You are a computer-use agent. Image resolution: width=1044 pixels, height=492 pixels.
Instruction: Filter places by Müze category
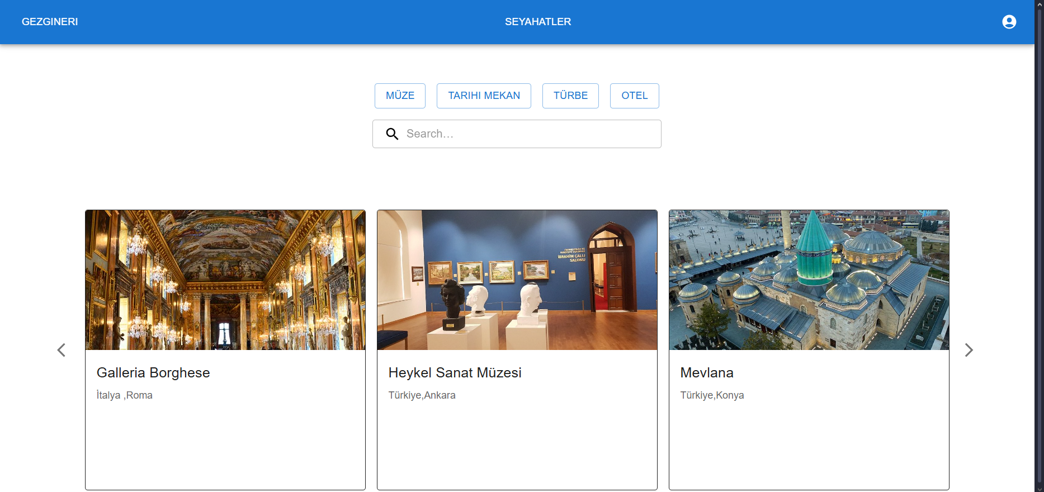(400, 96)
